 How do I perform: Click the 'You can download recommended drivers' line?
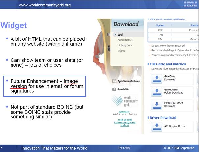pos(175,55)
